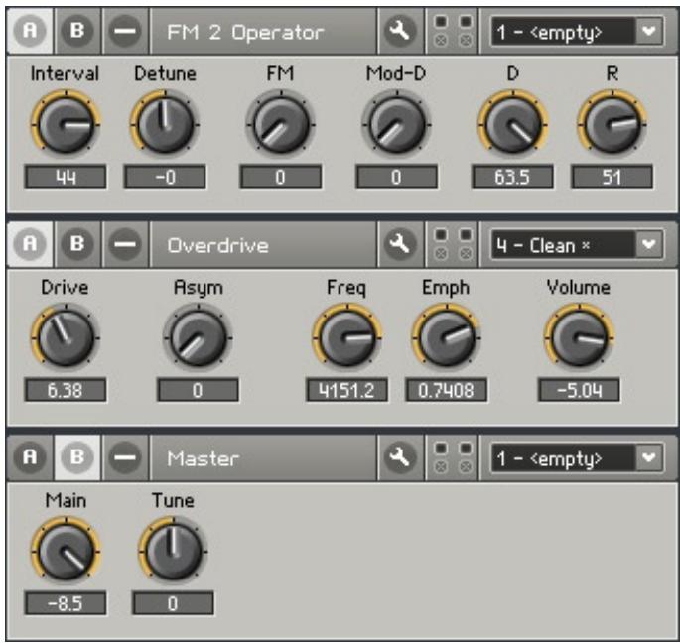The width and height of the screenshot is (680, 643).
Task: Click the Tune knob in Master
Action: [173, 551]
